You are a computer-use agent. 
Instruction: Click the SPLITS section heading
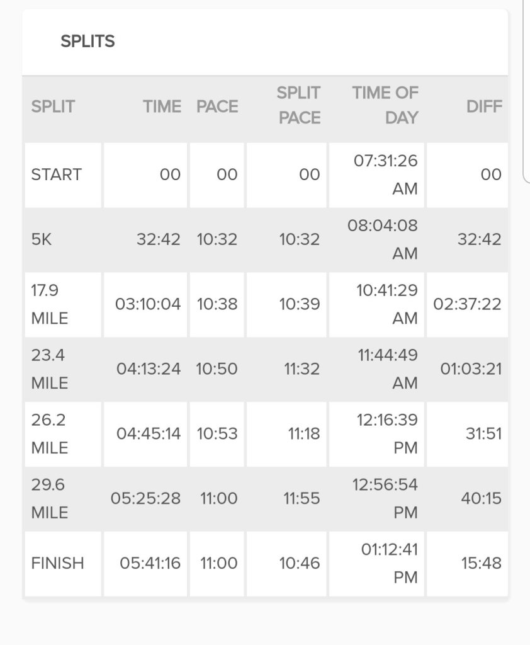87,42
